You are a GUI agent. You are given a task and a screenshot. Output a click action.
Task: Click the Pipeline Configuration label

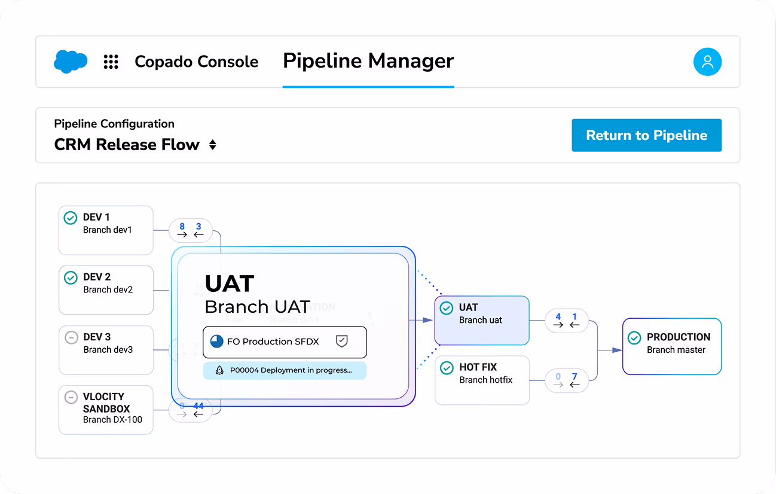(114, 124)
